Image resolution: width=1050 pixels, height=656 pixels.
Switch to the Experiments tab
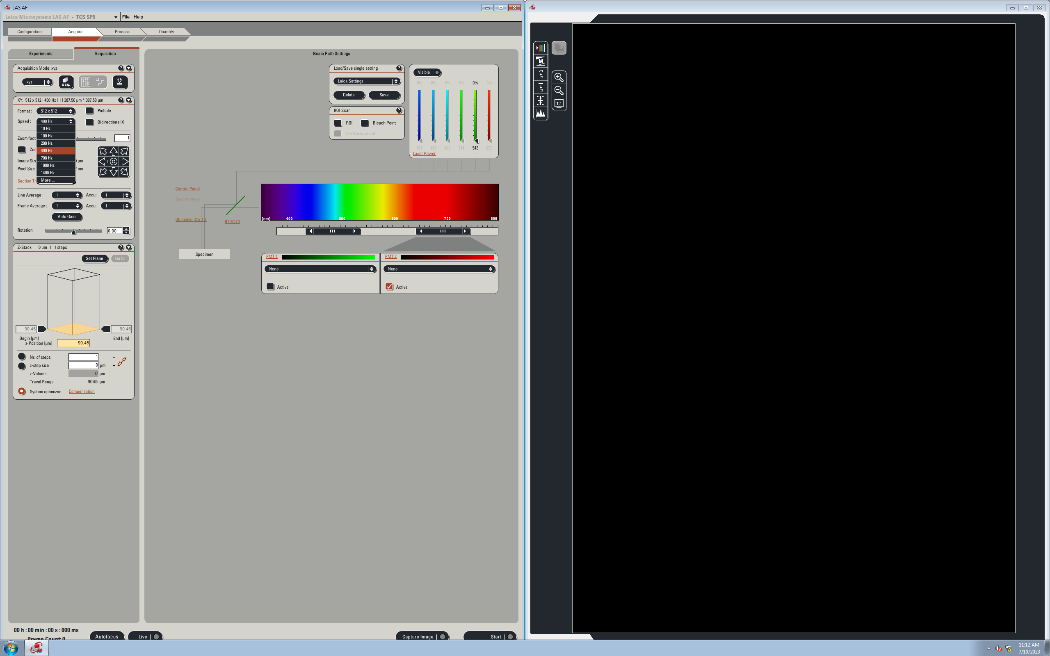pyautogui.click(x=41, y=54)
